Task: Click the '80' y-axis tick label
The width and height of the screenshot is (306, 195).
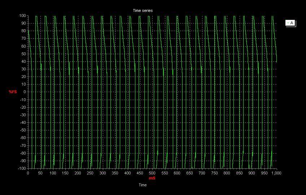Action: (x=23, y=31)
